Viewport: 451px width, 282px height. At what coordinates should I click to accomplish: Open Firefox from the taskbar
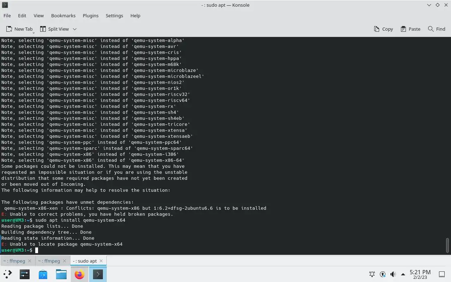[x=80, y=274]
